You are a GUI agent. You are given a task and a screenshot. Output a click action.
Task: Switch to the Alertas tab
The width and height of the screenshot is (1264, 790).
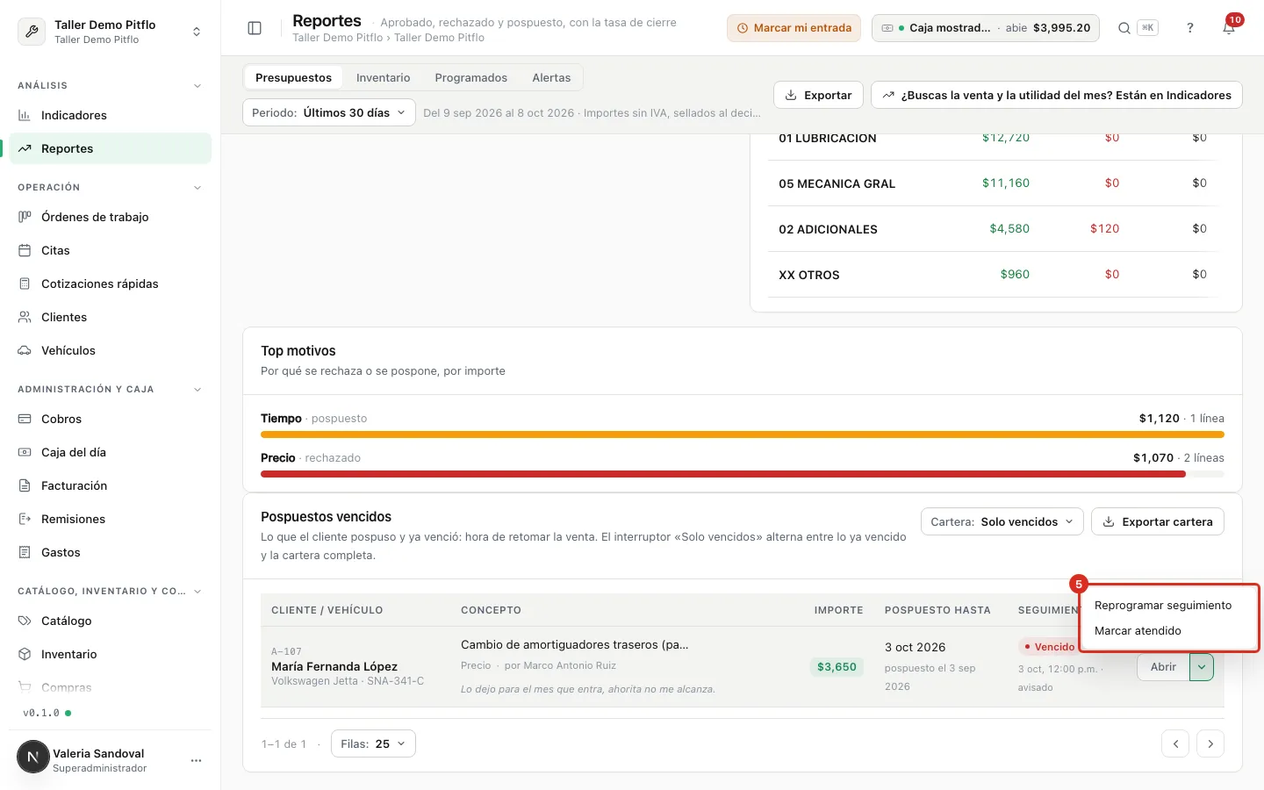coord(551,77)
